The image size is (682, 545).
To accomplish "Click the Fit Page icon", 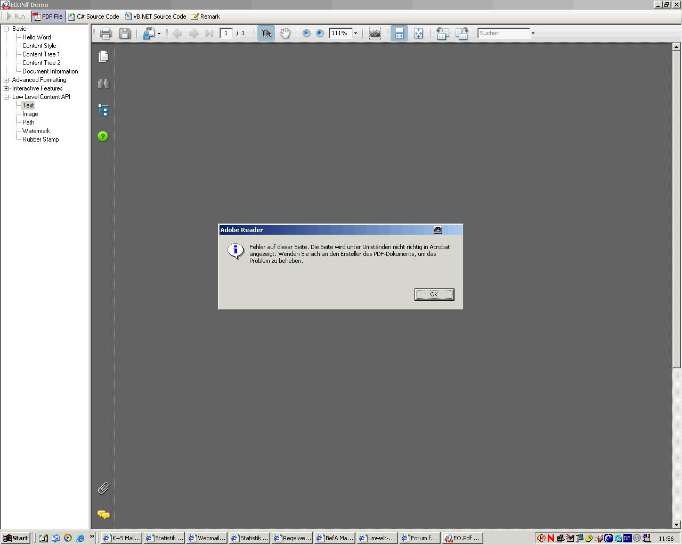I will coord(418,34).
